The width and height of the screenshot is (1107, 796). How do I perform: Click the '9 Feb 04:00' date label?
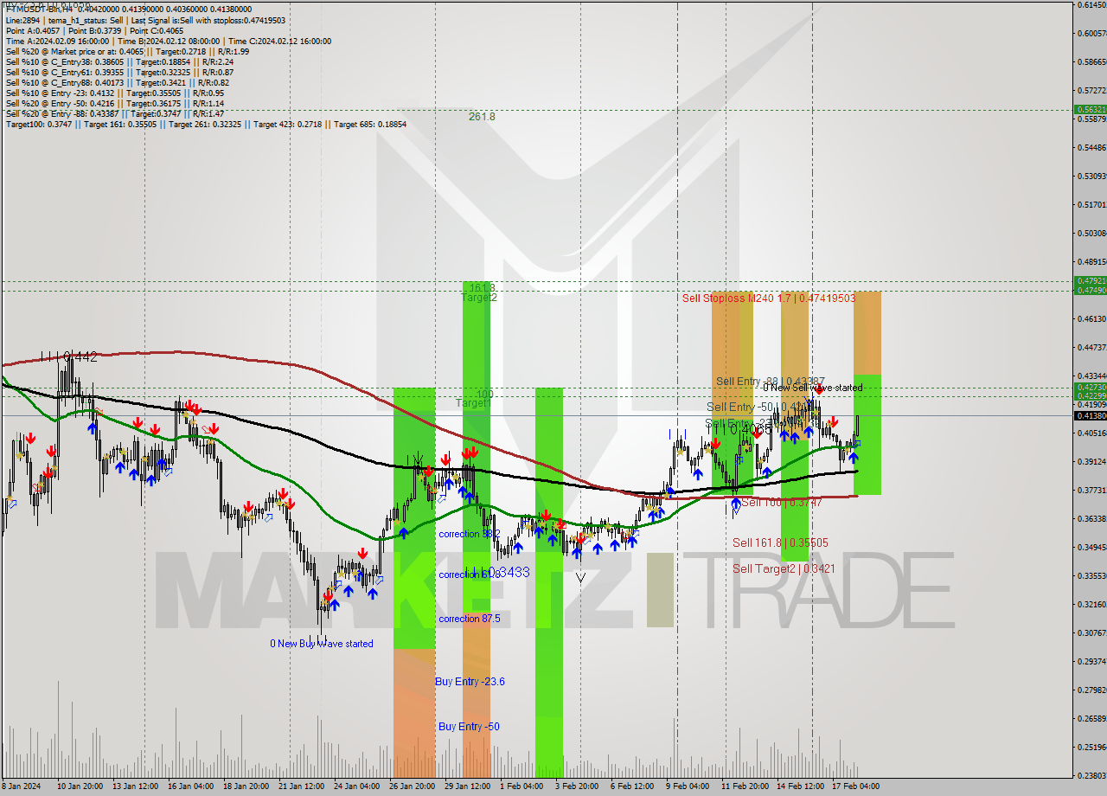click(688, 786)
